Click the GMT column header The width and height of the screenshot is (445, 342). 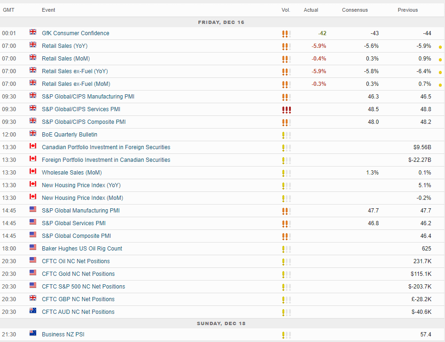[8, 10]
